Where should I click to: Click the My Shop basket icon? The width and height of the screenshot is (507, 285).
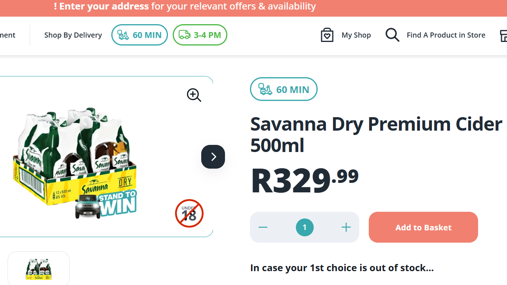(x=327, y=35)
